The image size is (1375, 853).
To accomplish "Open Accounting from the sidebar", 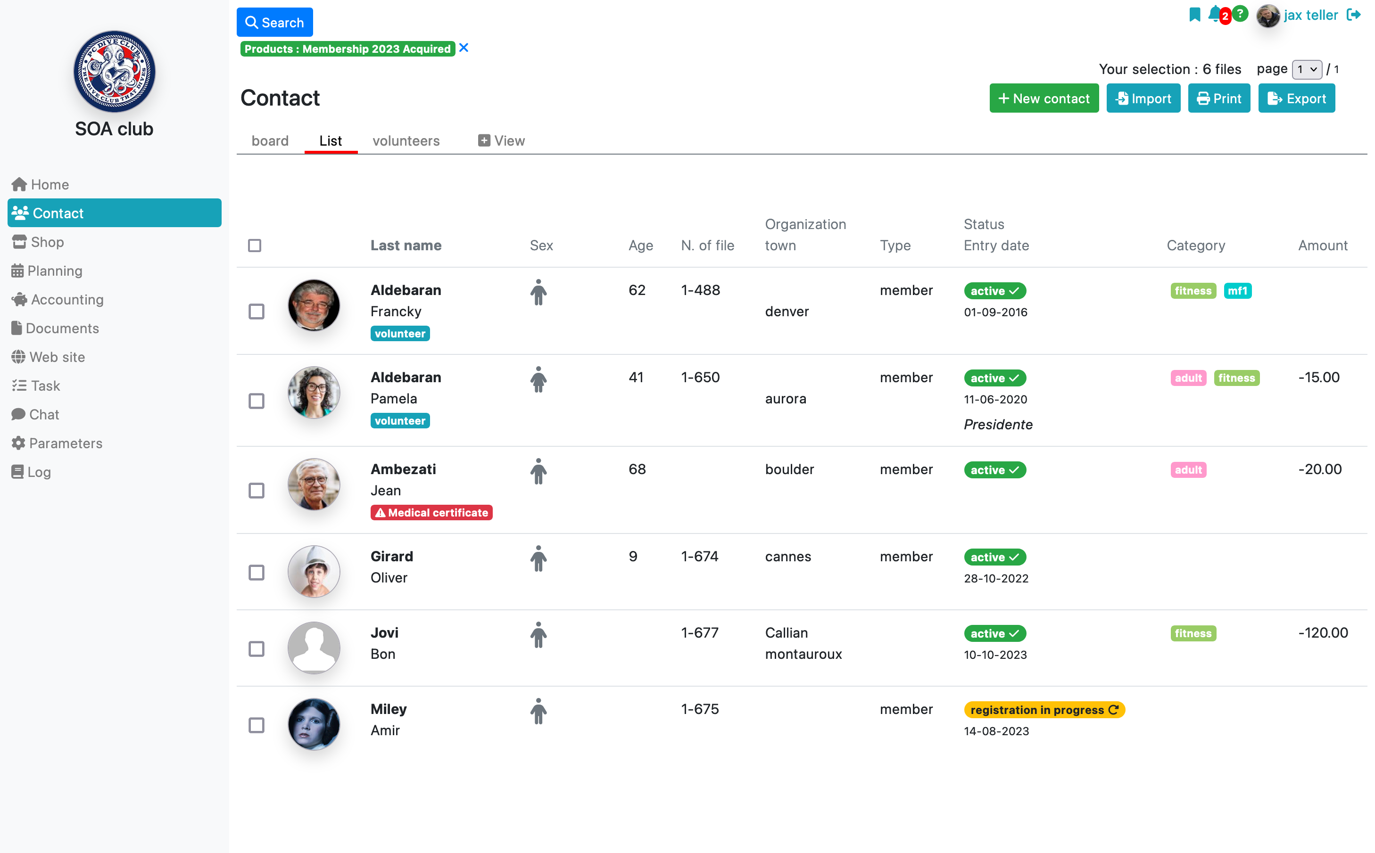I will tap(66, 300).
